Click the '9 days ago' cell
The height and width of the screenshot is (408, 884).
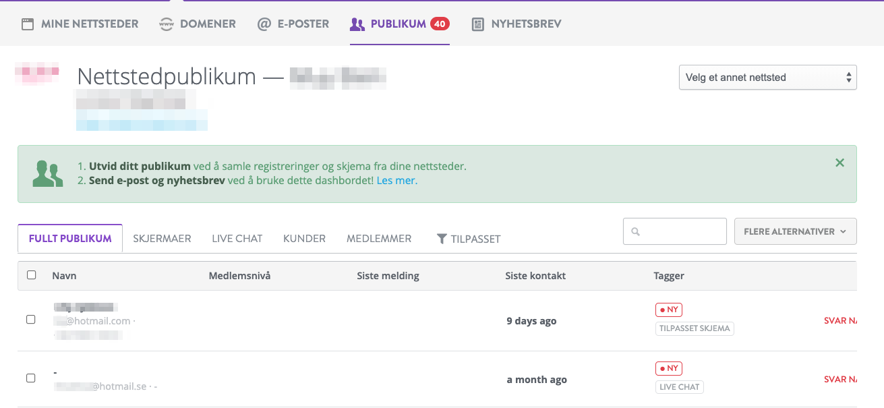(x=531, y=321)
